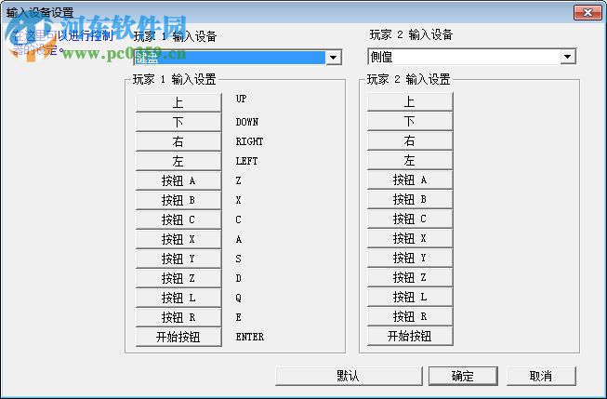Set Player 1 按钮 Z mapping
Viewport: 607px width, 399px height.
click(178, 278)
